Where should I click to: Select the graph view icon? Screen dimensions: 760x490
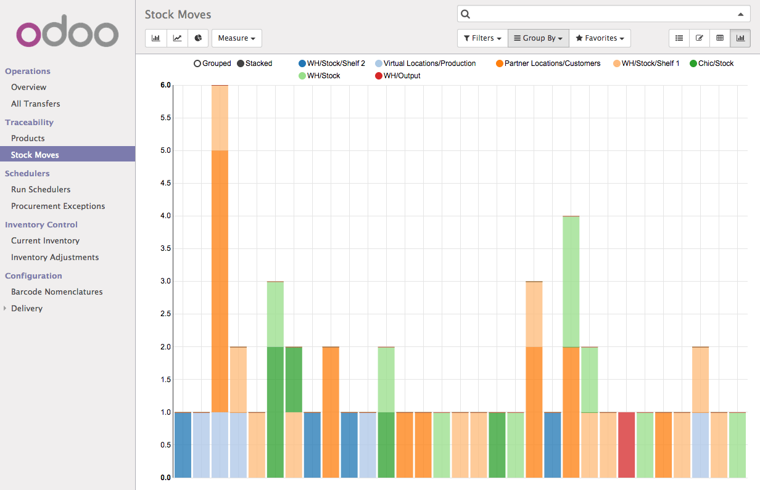740,38
